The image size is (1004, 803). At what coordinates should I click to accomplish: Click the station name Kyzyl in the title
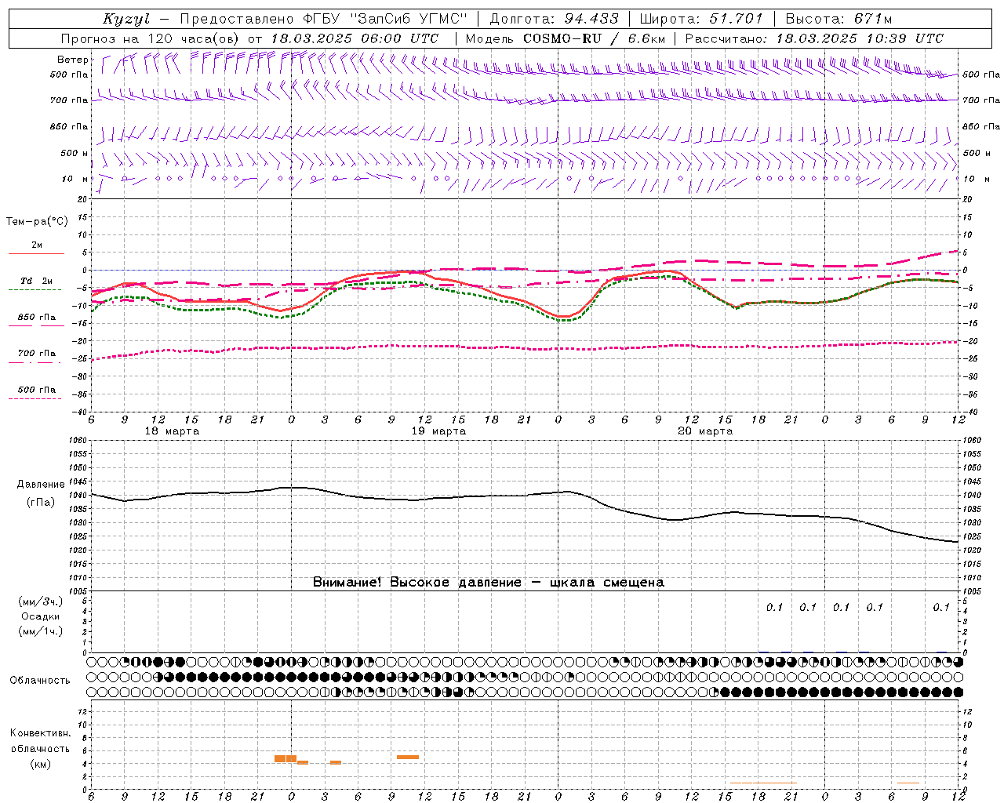(x=126, y=19)
